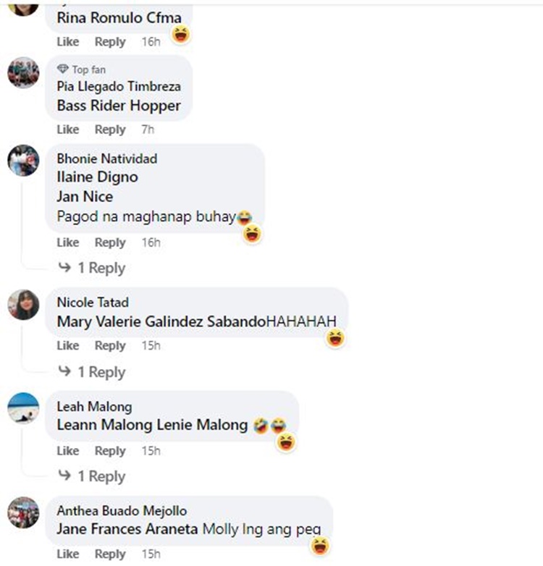Like Pia Llegado Timbreza's comment
The width and height of the screenshot is (543, 566).
[x=68, y=130]
